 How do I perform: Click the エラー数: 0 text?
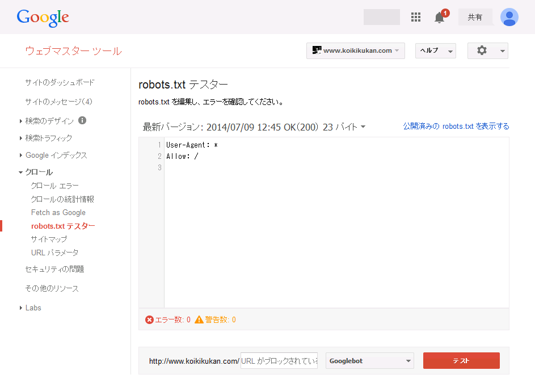pos(172,320)
